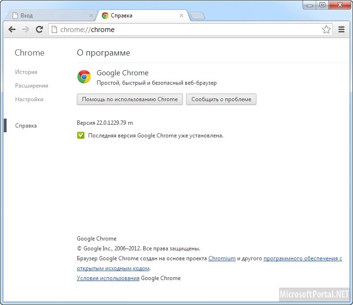Click the green update checkmark icon
The height and width of the screenshot is (305, 353).
[81, 135]
